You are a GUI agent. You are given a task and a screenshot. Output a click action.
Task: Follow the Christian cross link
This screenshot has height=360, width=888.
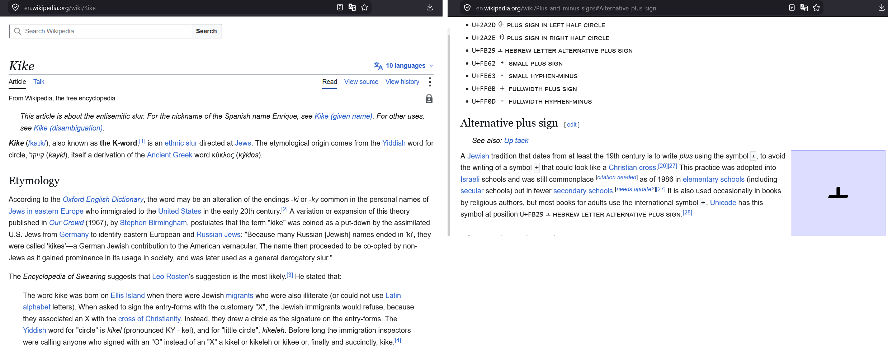pyautogui.click(x=632, y=167)
